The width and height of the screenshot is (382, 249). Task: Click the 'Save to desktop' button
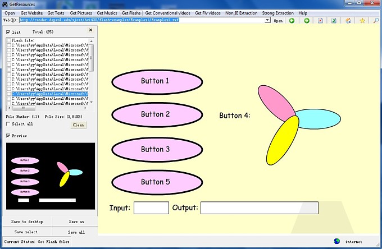pos(27,222)
